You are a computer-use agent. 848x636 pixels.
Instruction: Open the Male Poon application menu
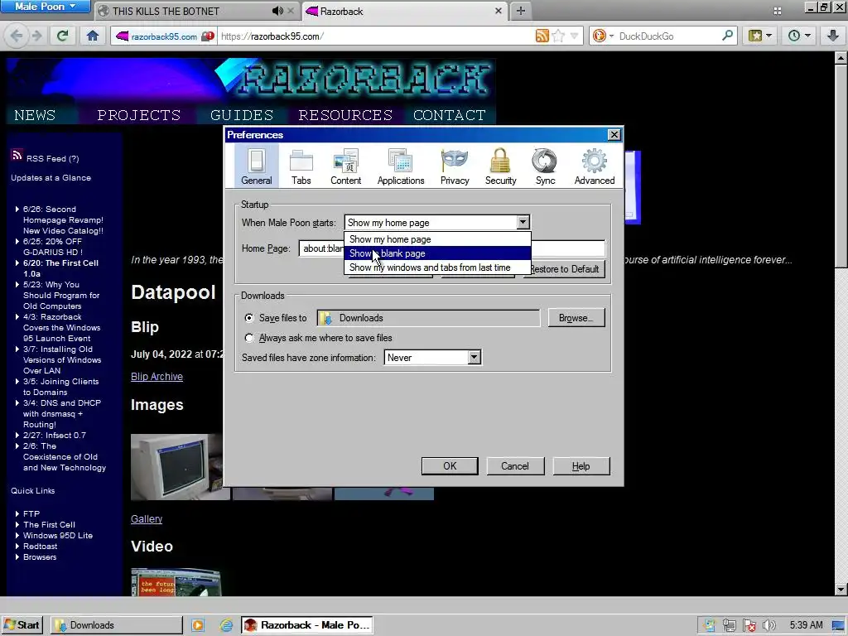tap(46, 7)
